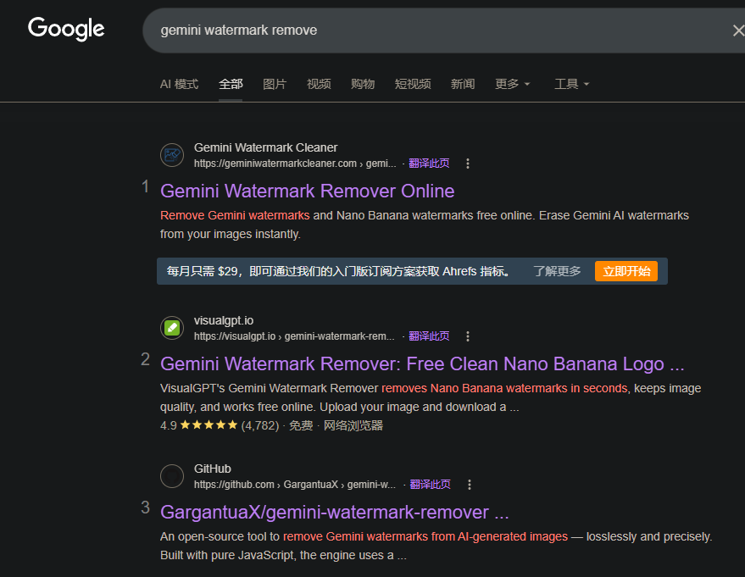Click the visualgpt.io URL breadcrumb
The image size is (745, 577).
point(294,336)
